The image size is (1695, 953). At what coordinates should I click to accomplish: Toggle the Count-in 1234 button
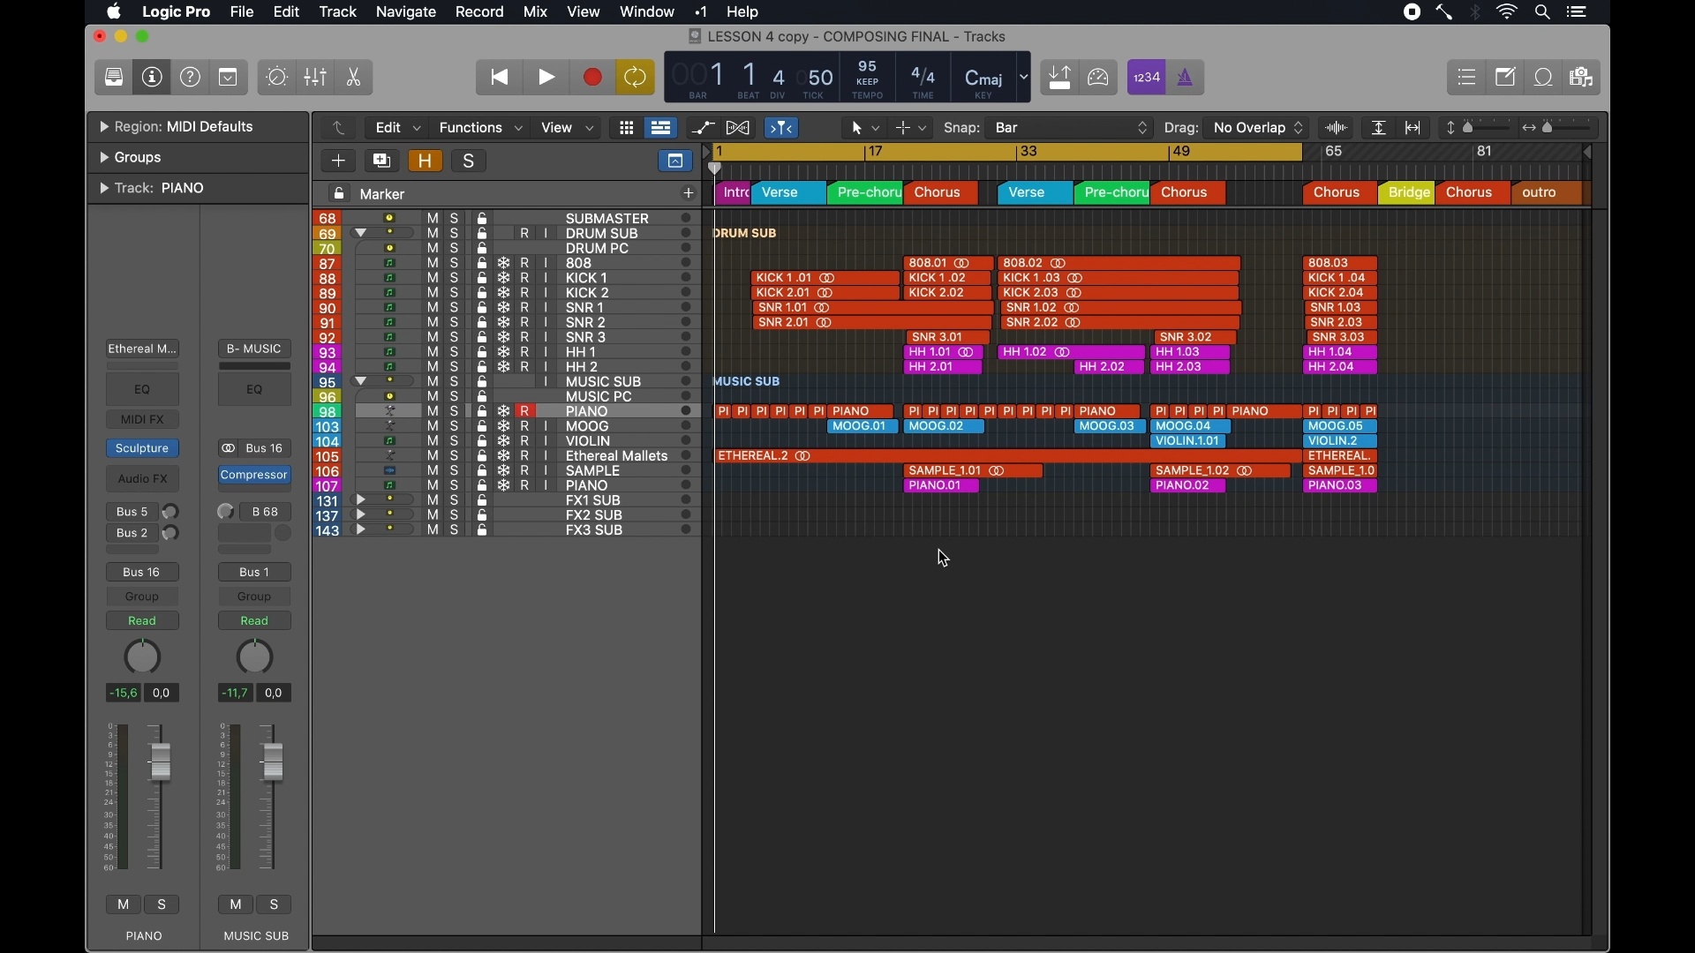coord(1147,78)
